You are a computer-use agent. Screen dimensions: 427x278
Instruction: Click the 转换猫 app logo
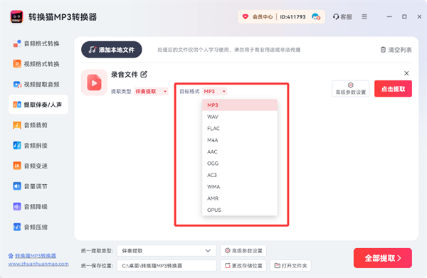tap(16, 17)
